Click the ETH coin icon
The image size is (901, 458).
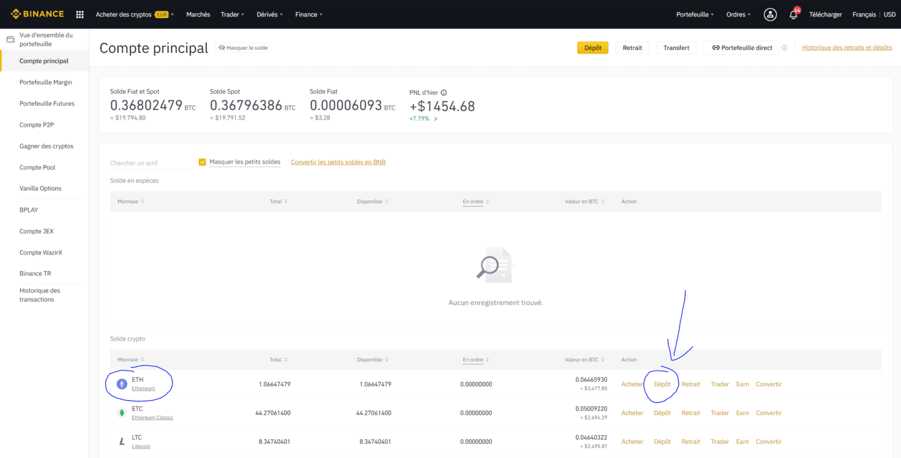pos(122,384)
